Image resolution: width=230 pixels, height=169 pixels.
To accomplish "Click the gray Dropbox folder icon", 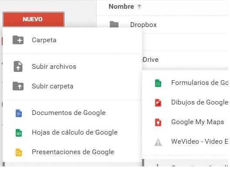I will point(114,24).
